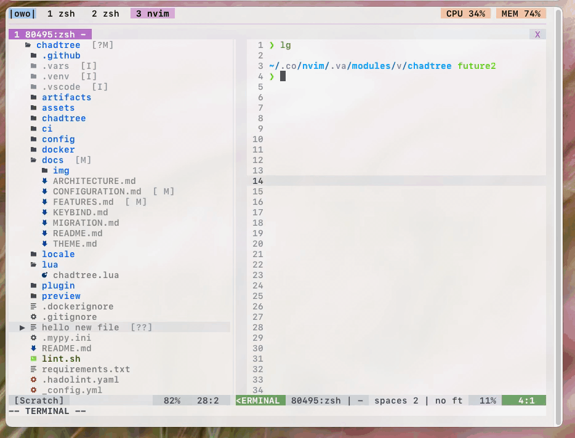Expand the nested chadtree folder
This screenshot has width=575, height=438.
pos(34,118)
